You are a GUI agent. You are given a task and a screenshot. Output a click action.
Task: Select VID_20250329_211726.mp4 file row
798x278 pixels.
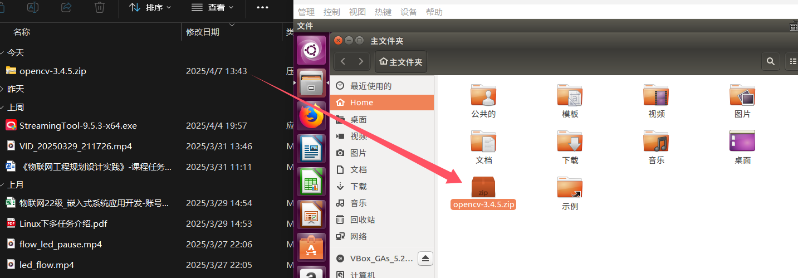click(x=146, y=146)
